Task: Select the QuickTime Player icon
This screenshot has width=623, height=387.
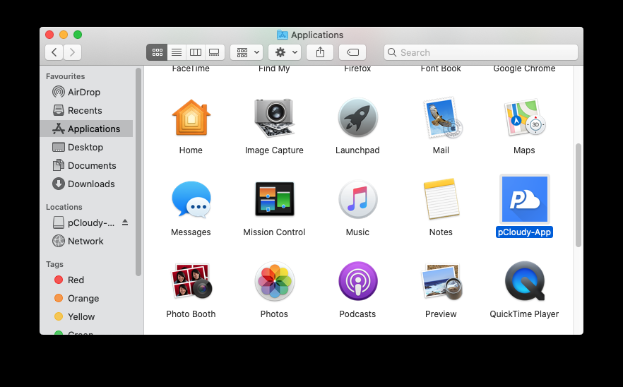Action: [524, 281]
